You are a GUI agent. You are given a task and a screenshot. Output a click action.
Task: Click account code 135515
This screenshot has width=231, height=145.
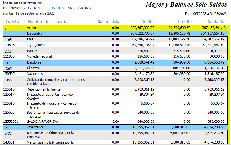9,89
